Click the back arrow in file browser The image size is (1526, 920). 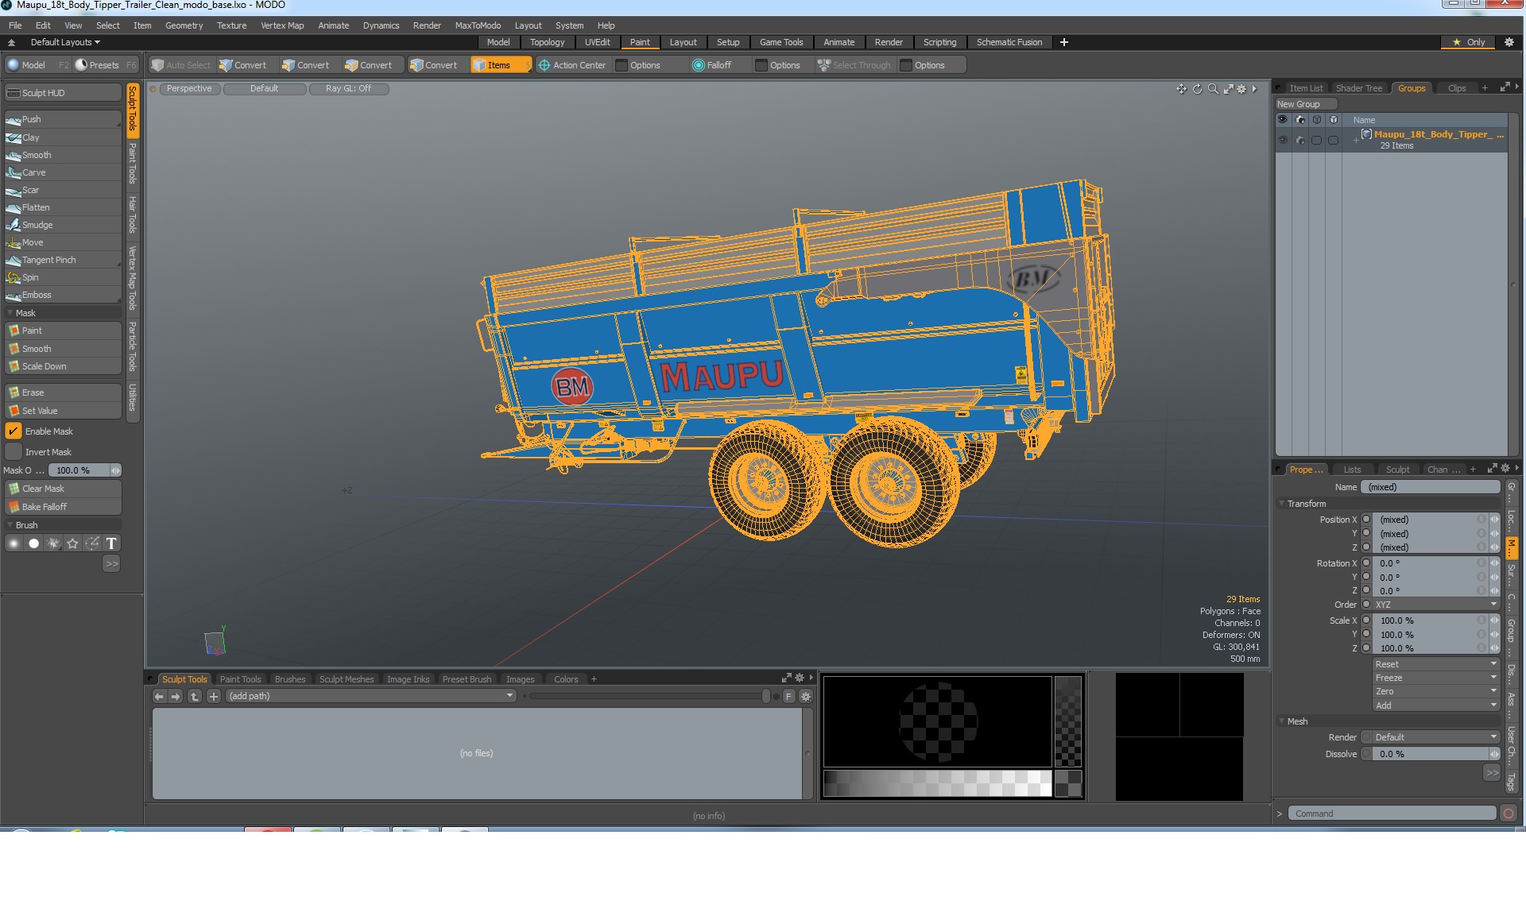pyautogui.click(x=159, y=696)
